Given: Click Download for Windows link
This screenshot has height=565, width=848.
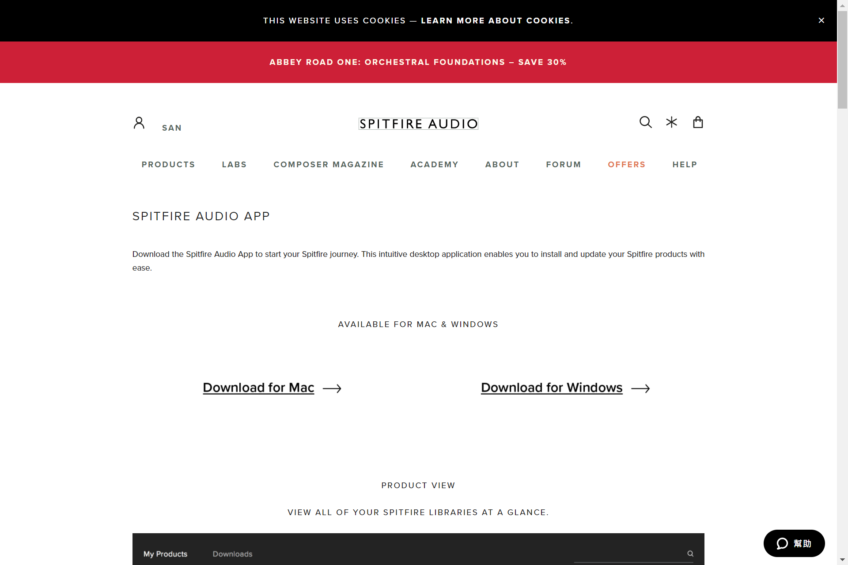Looking at the screenshot, I should (552, 388).
